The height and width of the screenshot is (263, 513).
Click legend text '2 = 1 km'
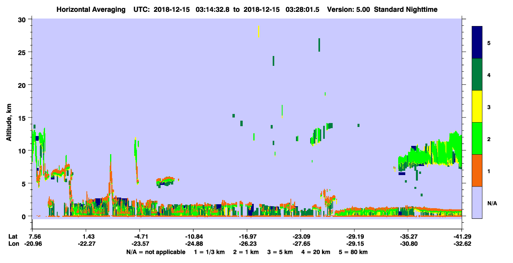pyautogui.click(x=246, y=252)
